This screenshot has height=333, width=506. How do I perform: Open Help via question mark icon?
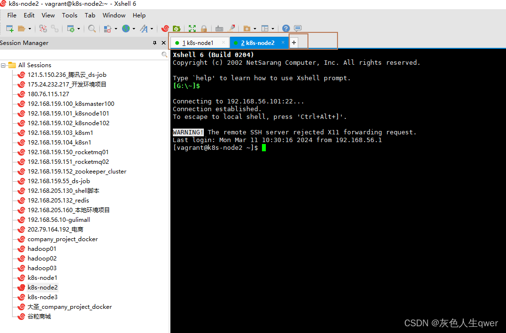coord(285,29)
